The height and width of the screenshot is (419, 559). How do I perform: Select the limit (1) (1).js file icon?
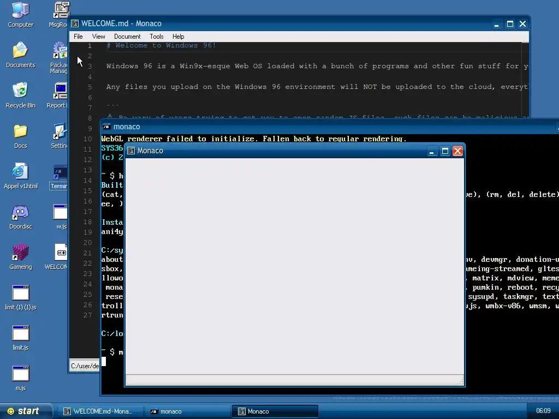(x=20, y=297)
